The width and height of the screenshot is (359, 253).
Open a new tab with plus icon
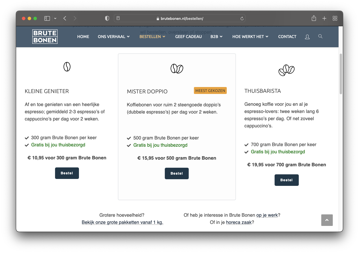coord(324,18)
